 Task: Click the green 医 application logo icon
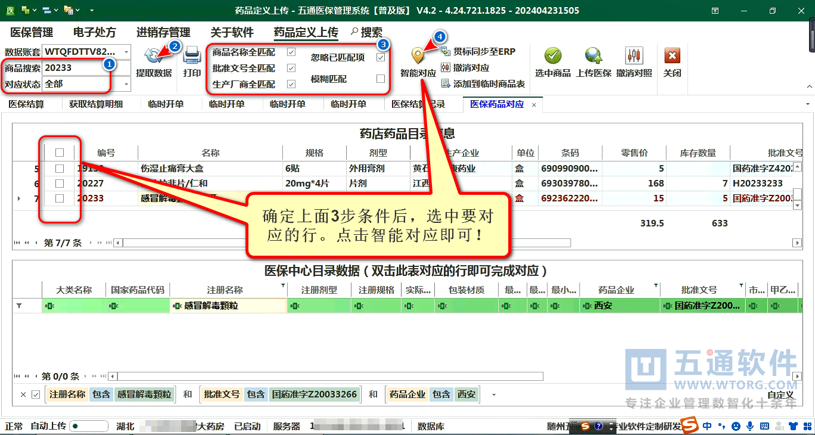(x=10, y=10)
